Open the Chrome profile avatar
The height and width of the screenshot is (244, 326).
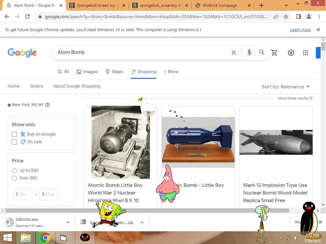(309, 17)
